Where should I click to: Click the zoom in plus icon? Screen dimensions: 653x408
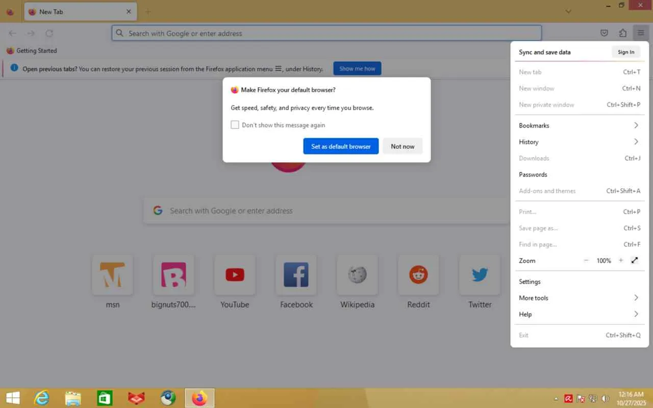tap(621, 261)
